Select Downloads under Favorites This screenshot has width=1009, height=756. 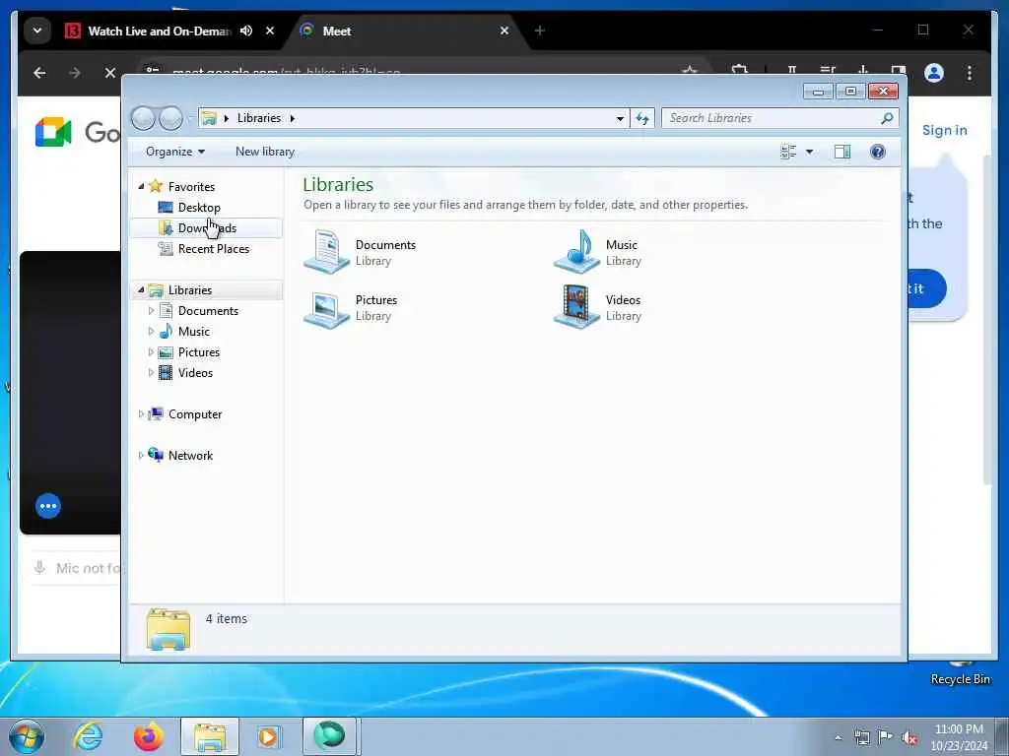pyautogui.click(x=207, y=228)
